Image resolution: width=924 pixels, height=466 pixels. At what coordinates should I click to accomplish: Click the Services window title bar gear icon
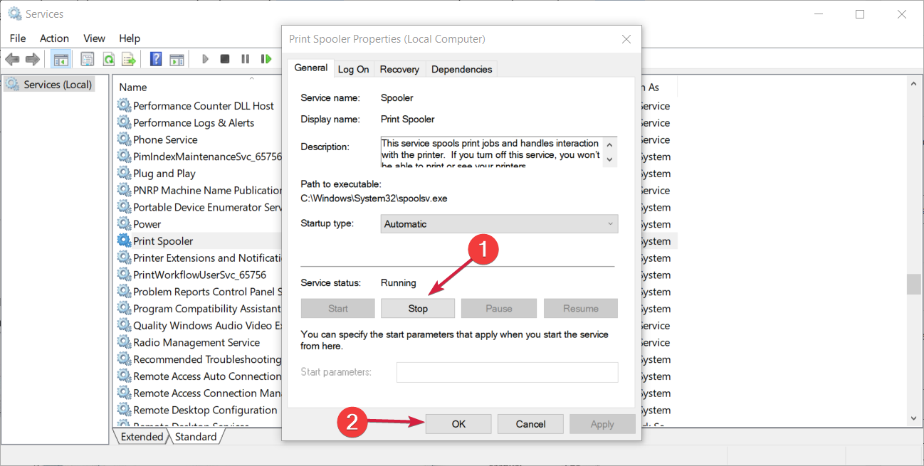point(14,14)
